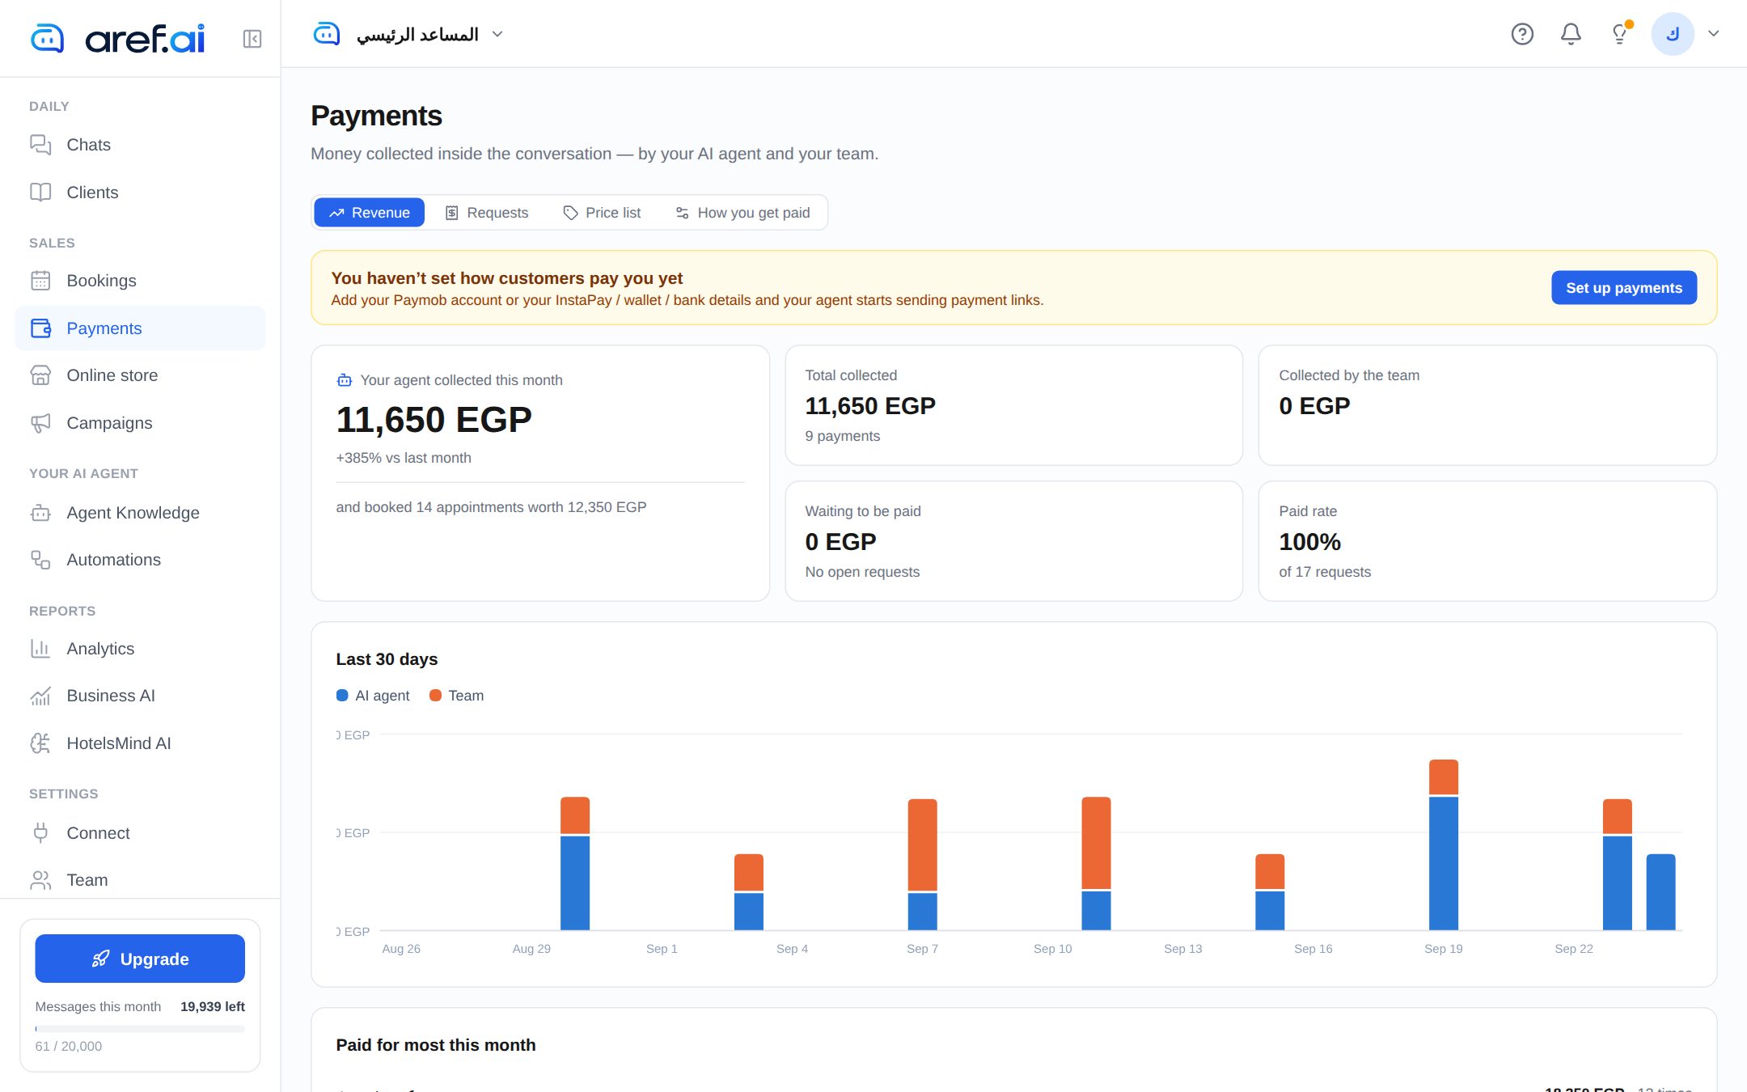The height and width of the screenshot is (1092, 1747).
Task: Open HotelsMind AI
Action: point(140,743)
